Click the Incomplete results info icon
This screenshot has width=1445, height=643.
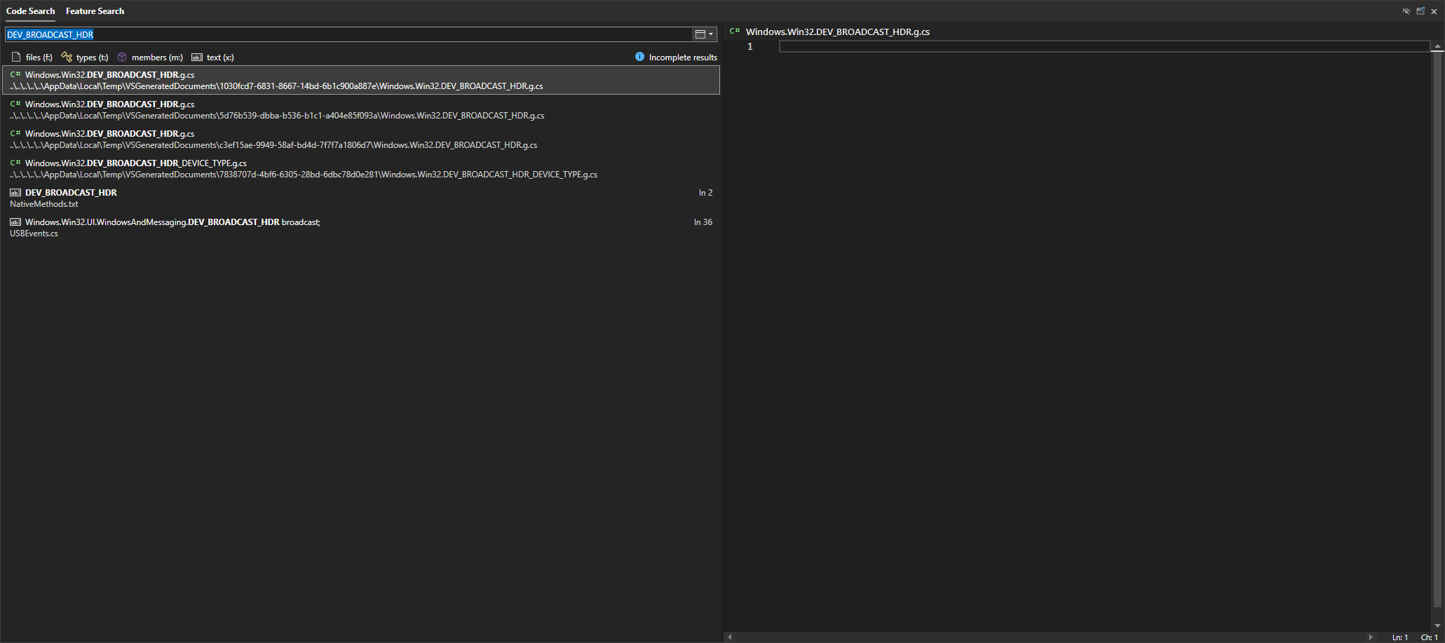639,57
